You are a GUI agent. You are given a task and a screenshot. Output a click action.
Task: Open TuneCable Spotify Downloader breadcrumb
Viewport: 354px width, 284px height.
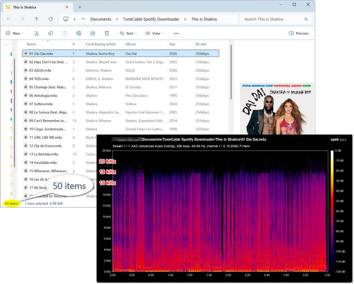pos(151,19)
